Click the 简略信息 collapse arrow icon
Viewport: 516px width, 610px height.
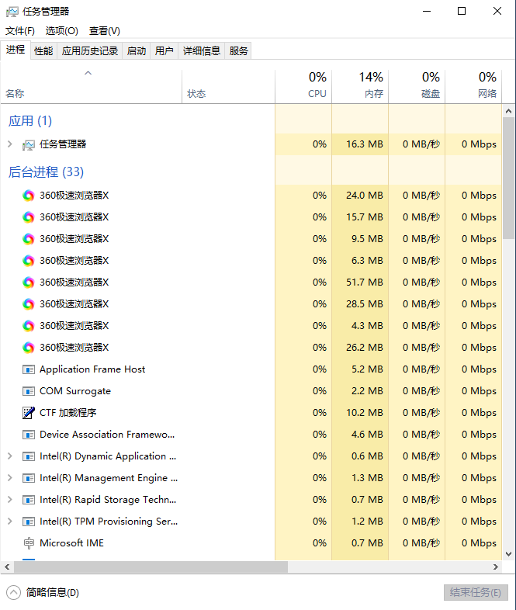13,592
